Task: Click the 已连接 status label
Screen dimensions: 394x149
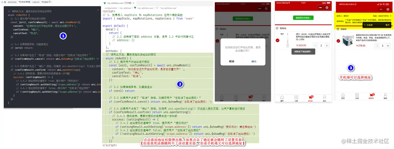Action: 369,25
